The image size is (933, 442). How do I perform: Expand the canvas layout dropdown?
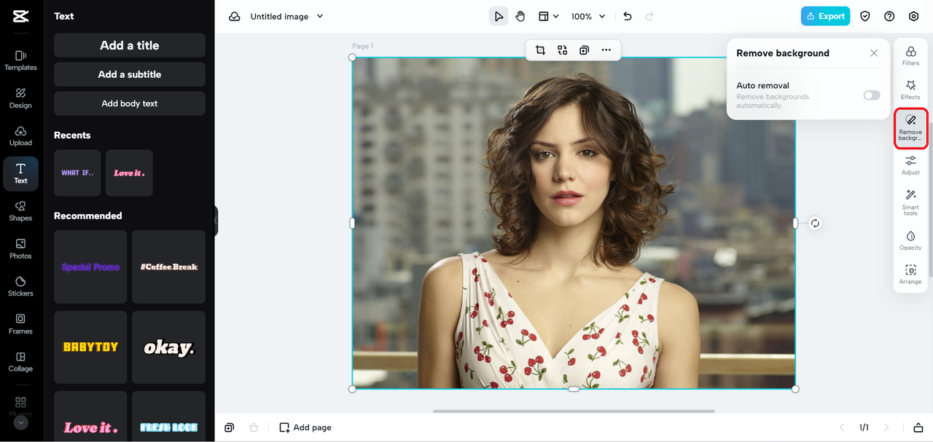pyautogui.click(x=548, y=16)
